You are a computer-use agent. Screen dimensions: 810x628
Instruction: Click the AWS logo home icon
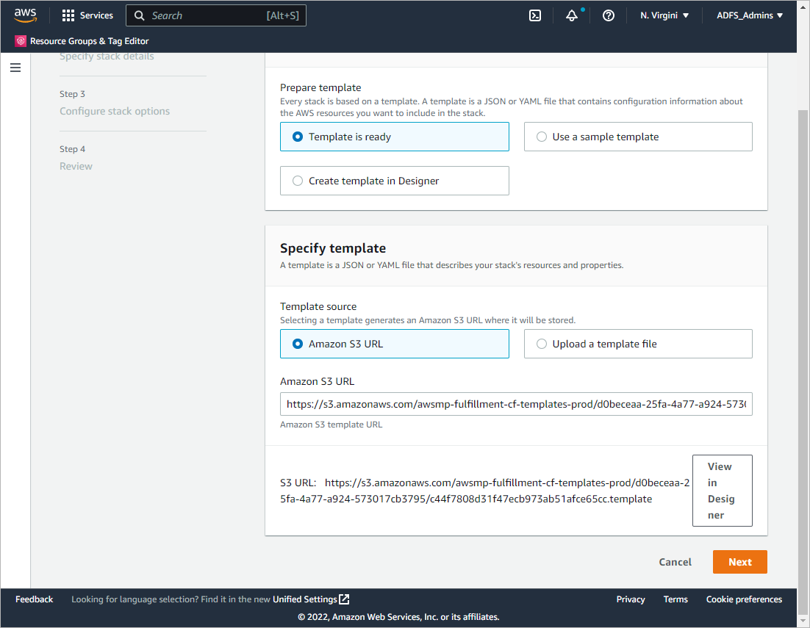25,15
